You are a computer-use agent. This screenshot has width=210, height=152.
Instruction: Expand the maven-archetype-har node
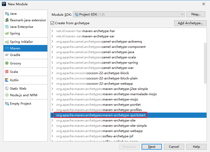[52, 31]
